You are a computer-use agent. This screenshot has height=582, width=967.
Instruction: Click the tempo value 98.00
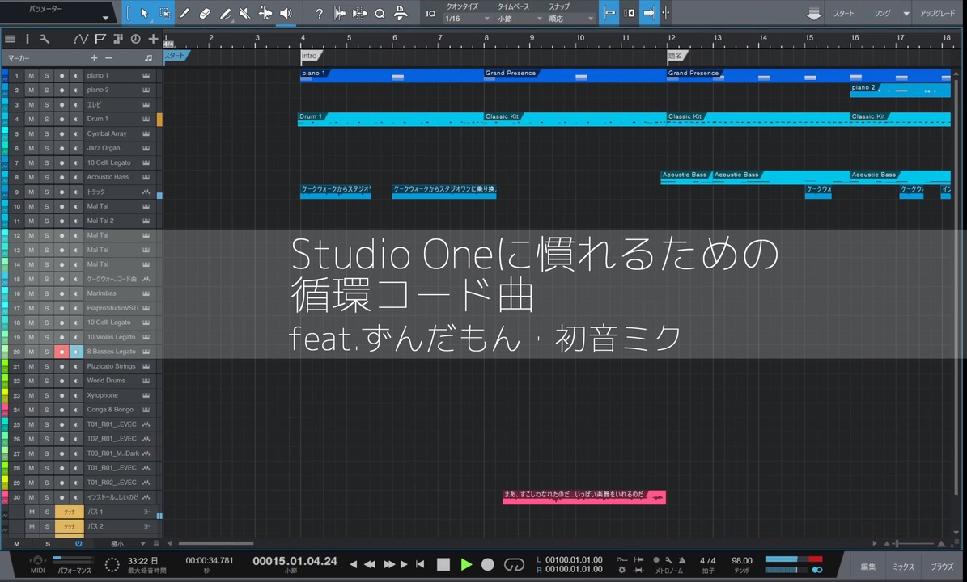tap(741, 560)
